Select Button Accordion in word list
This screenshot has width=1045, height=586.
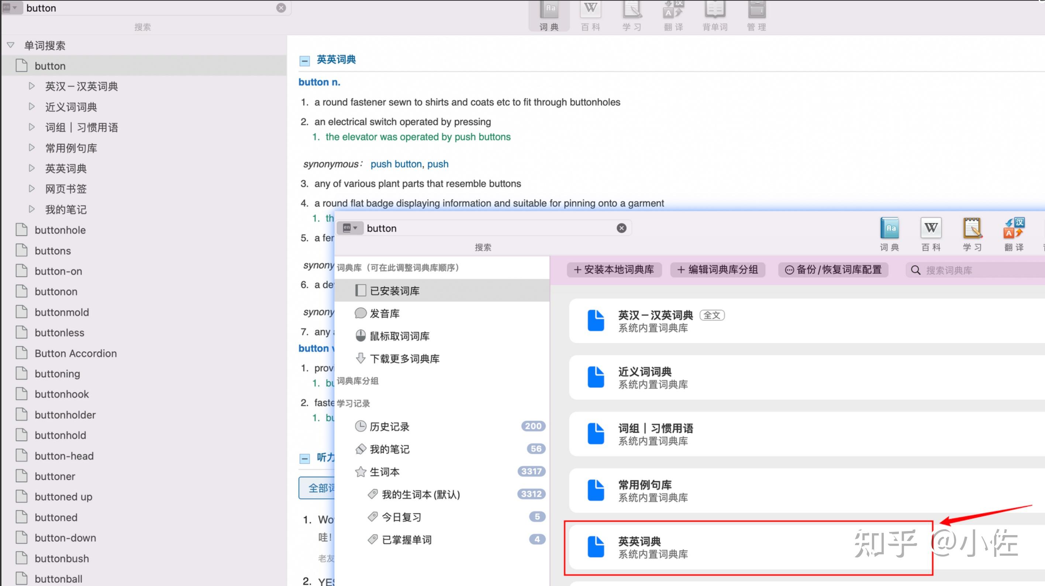(144, 353)
